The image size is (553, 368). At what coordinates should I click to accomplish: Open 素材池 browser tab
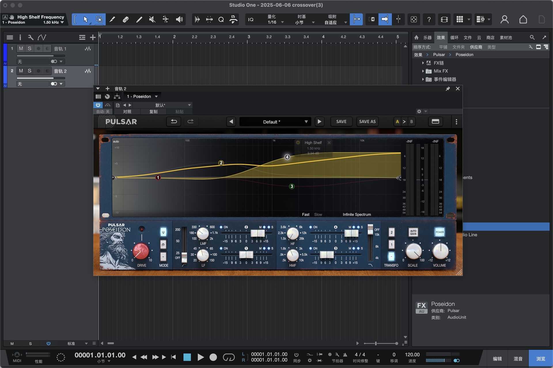coord(505,37)
